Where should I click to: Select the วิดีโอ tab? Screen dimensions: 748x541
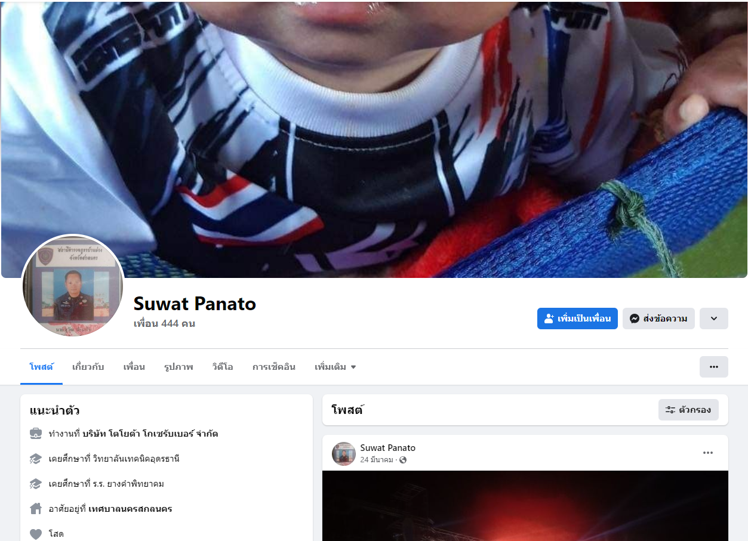coord(223,367)
